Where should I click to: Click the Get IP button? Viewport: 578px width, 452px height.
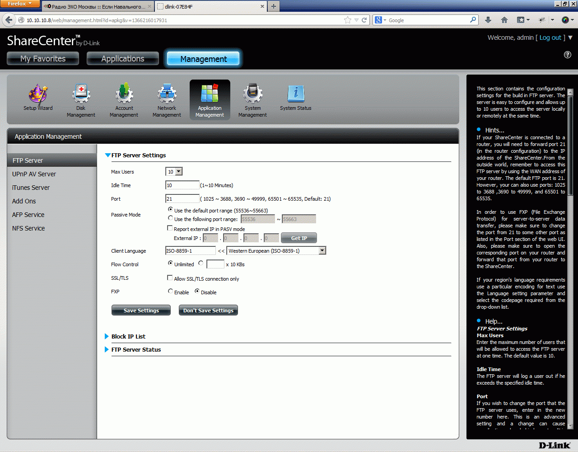(299, 238)
